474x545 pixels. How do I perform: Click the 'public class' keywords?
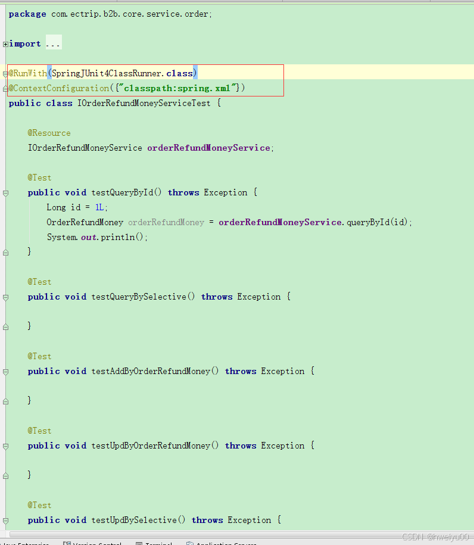coord(40,103)
